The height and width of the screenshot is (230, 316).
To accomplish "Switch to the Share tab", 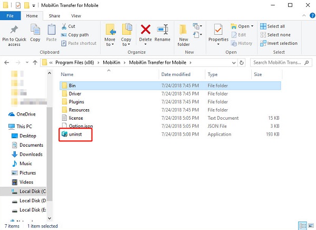I will 54,16.
